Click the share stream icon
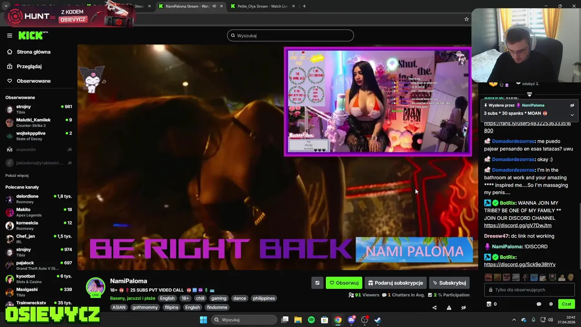This screenshot has width=581, height=327. point(434,307)
